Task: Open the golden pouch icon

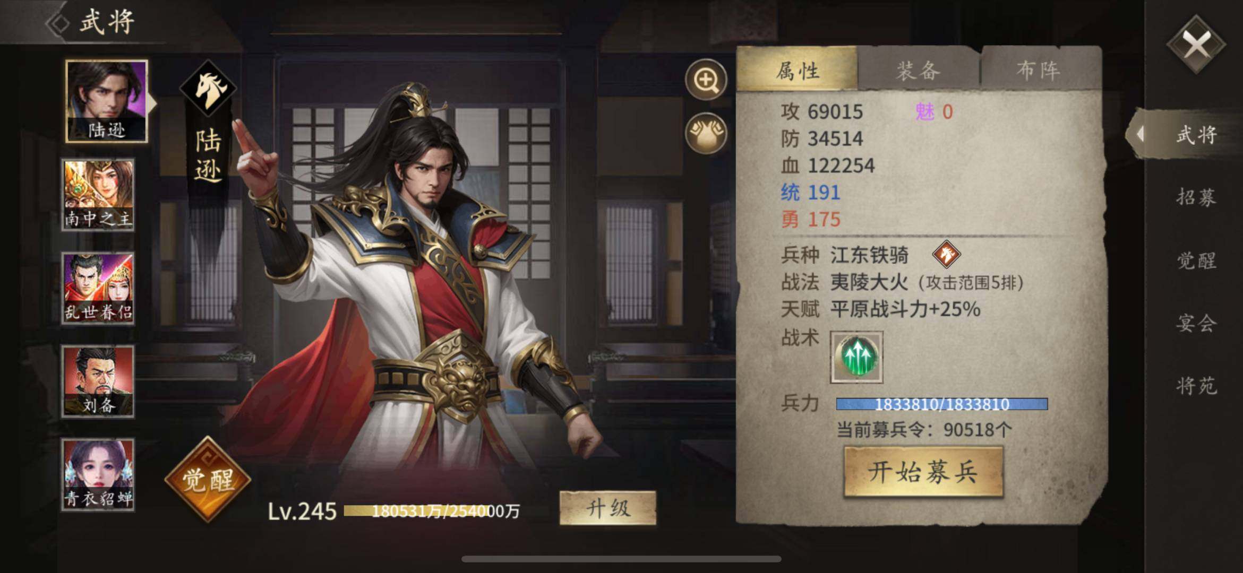Action: click(x=706, y=133)
